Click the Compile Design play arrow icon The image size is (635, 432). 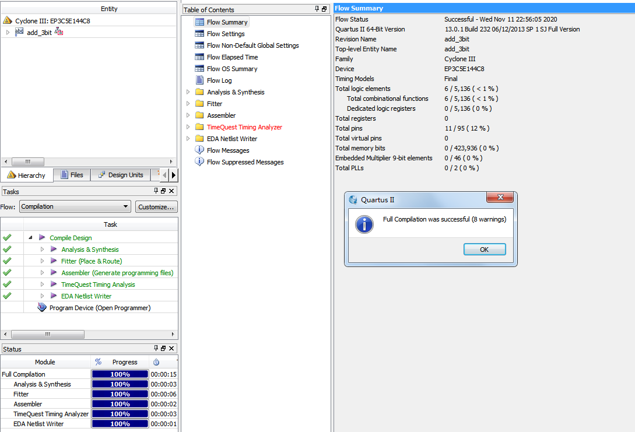tap(42, 237)
